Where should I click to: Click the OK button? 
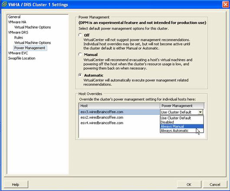189,185
